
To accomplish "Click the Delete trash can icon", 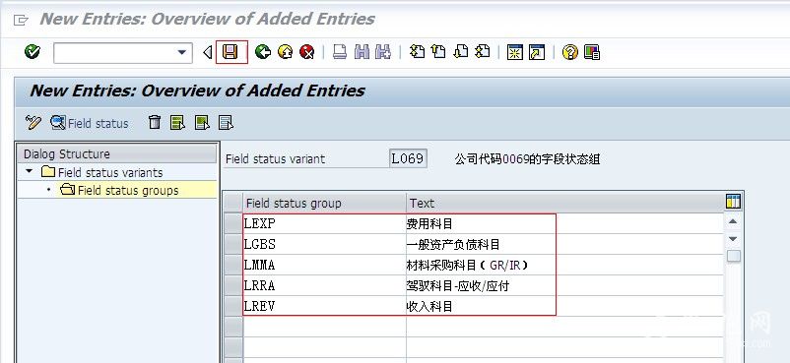I will tap(155, 122).
